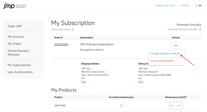Click the Renewing on 4/2/27 header

(x=176, y=97)
